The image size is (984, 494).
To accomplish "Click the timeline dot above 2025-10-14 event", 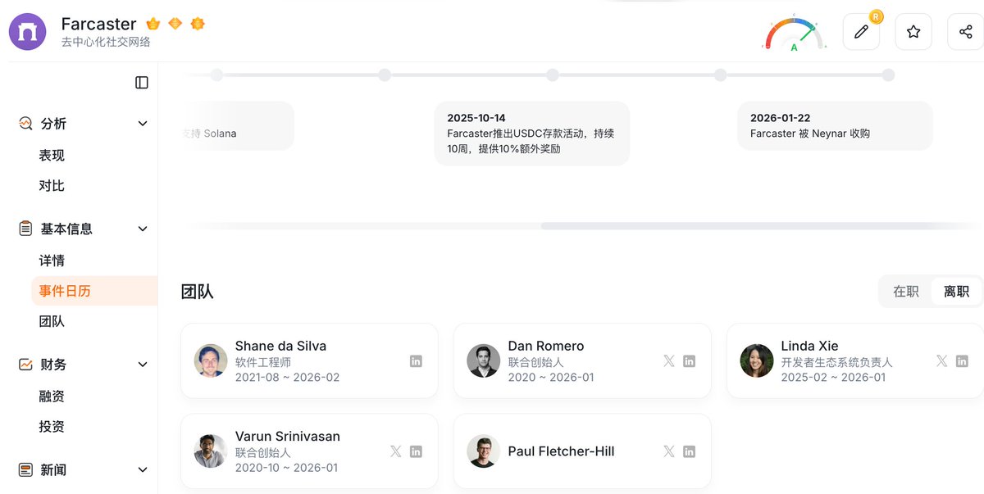I will click(553, 75).
